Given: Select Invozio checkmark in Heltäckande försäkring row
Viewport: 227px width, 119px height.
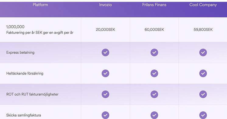Looking at the screenshot, I should 105,73.
